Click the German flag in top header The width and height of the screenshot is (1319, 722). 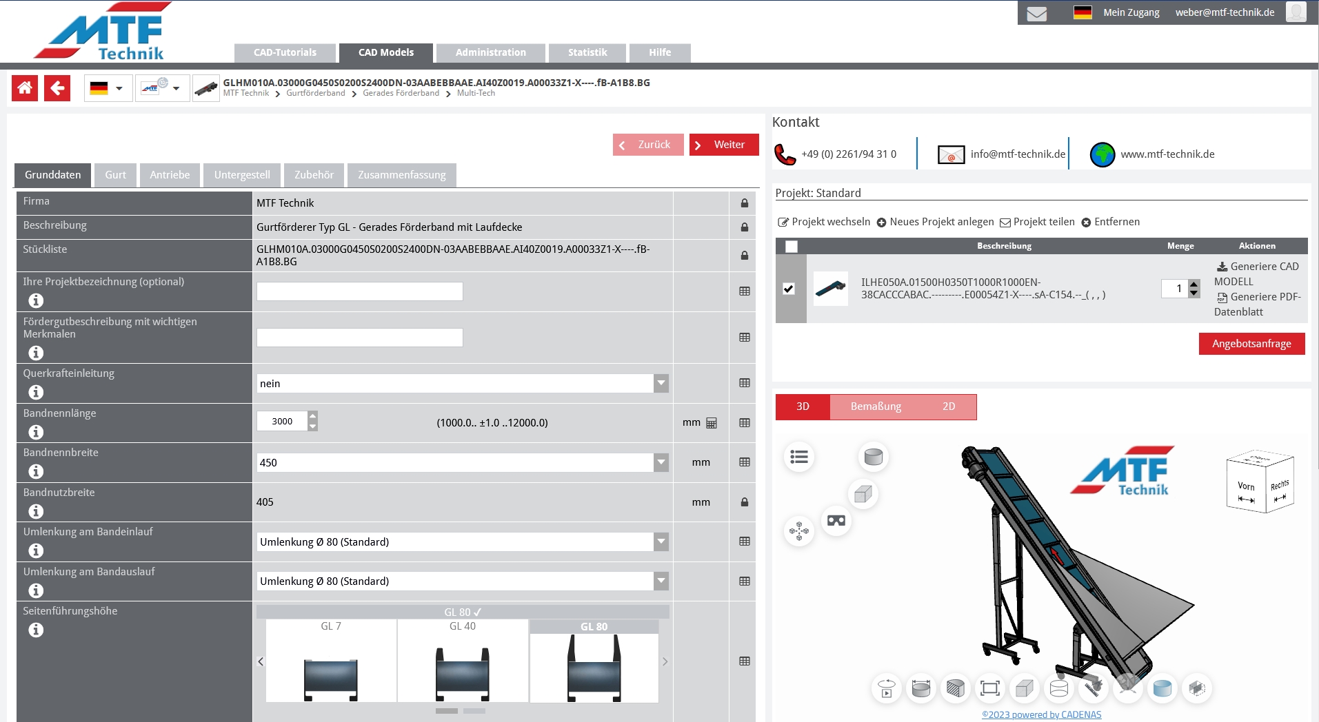coord(1083,12)
